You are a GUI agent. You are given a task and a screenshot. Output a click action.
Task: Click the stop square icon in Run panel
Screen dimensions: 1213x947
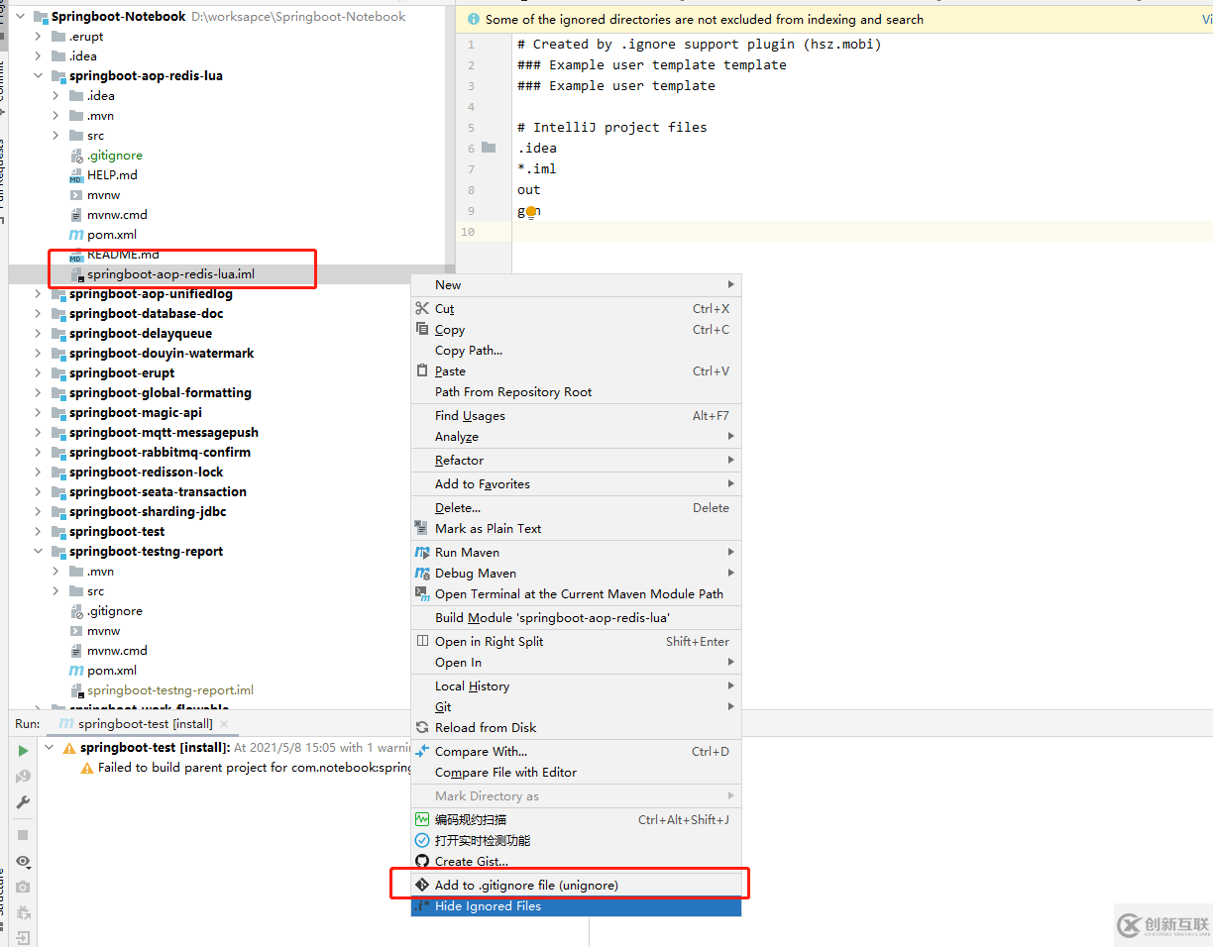[x=23, y=835]
